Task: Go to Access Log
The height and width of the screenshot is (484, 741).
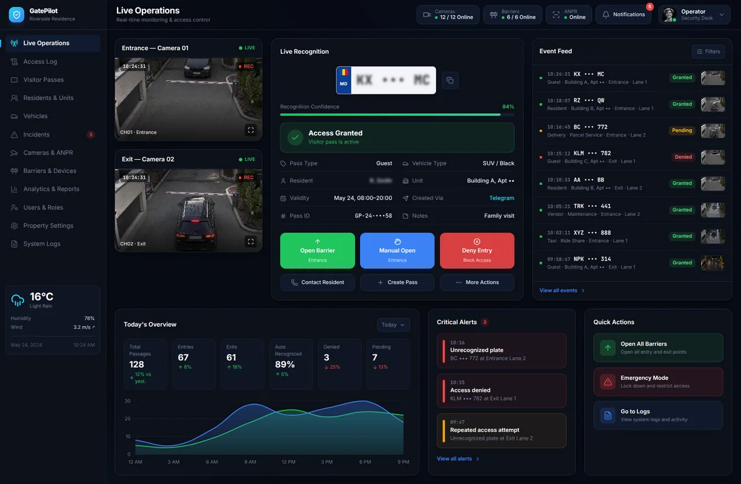Action: tap(53, 61)
